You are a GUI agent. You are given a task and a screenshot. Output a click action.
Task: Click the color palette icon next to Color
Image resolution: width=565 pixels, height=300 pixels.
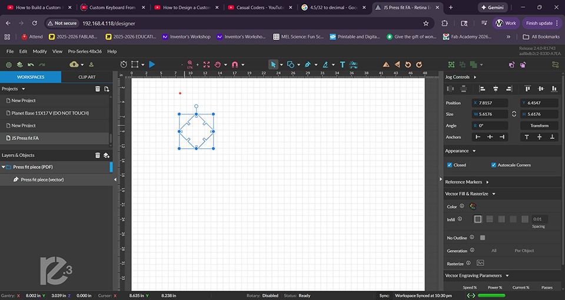click(473, 206)
